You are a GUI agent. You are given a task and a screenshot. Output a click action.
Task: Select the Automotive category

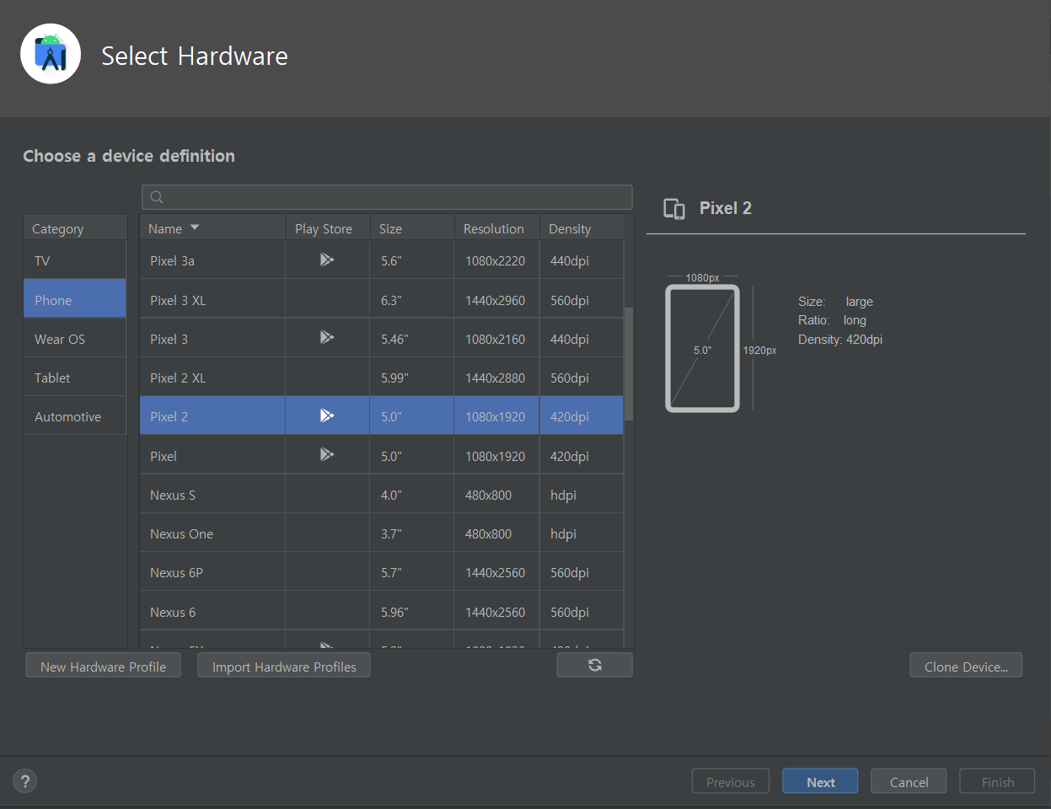75,416
